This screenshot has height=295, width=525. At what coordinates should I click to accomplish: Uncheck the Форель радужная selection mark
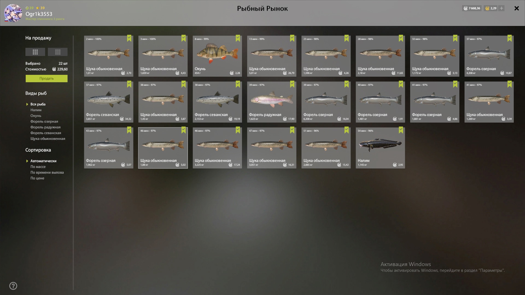pyautogui.click(x=292, y=84)
